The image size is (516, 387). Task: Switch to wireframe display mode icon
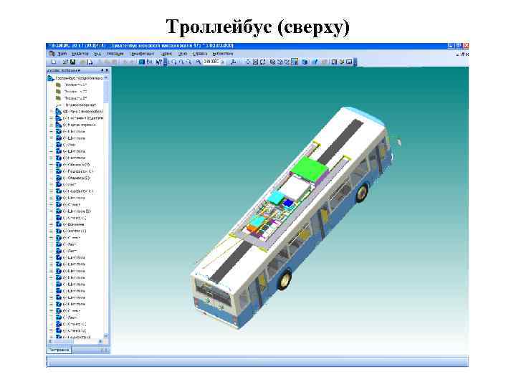tap(272, 62)
